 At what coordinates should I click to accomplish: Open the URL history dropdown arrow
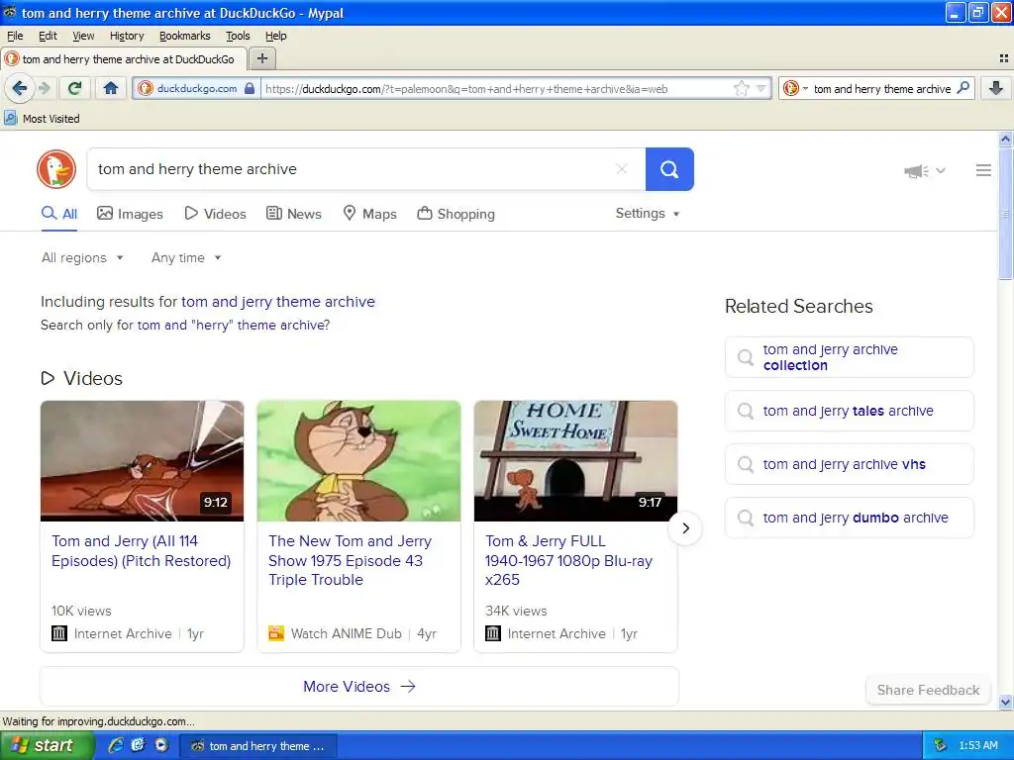761,88
